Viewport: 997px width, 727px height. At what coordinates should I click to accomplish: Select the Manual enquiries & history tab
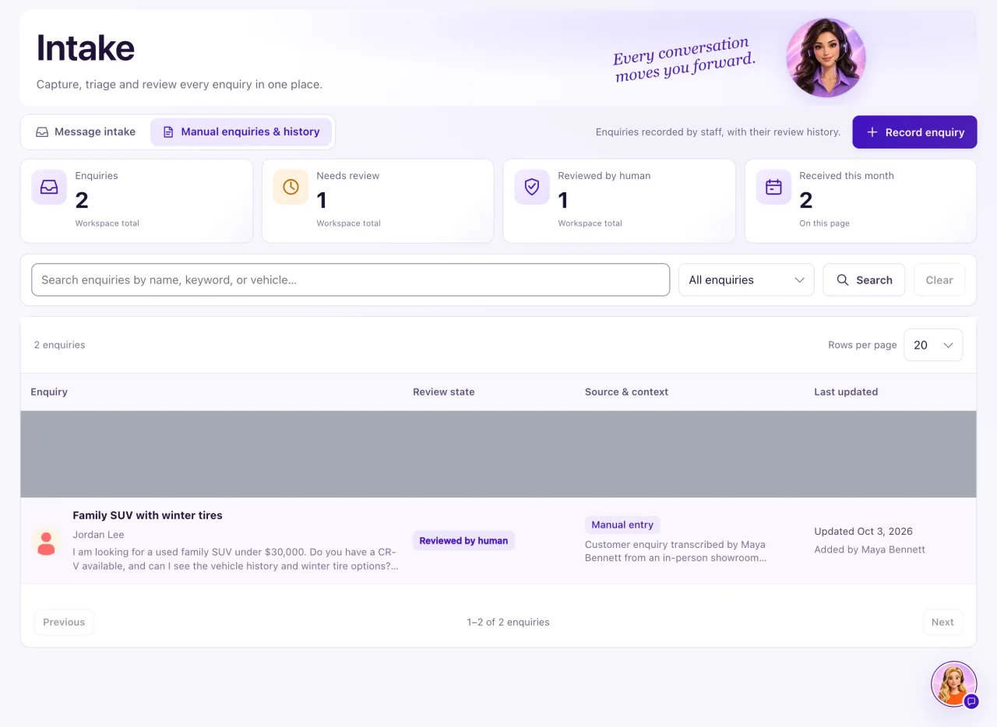241,132
